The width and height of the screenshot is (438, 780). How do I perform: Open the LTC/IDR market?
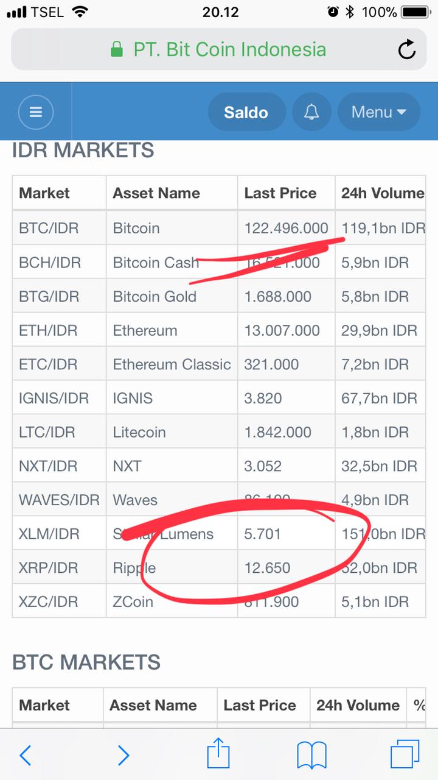[47, 433]
